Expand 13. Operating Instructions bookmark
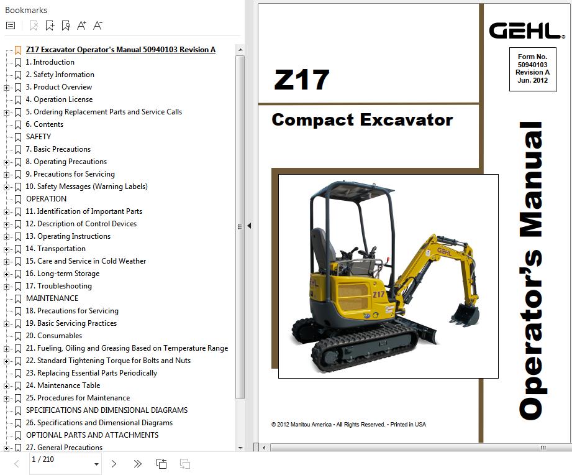 coord(6,237)
